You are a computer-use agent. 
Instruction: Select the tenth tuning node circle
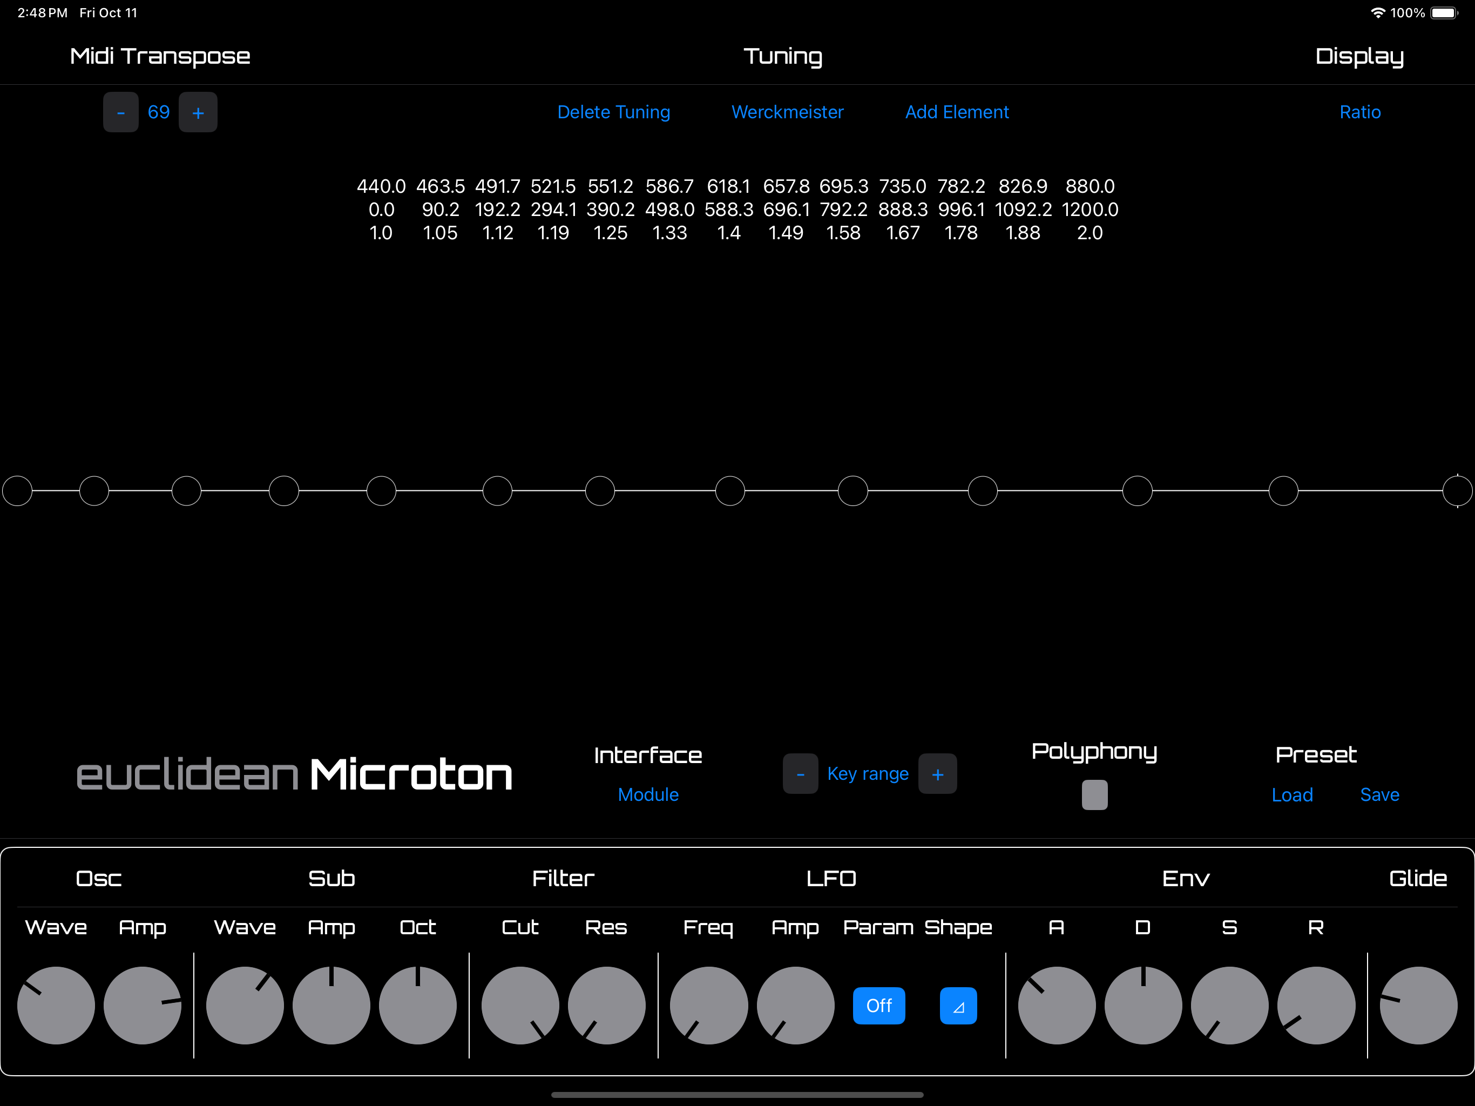coord(983,491)
